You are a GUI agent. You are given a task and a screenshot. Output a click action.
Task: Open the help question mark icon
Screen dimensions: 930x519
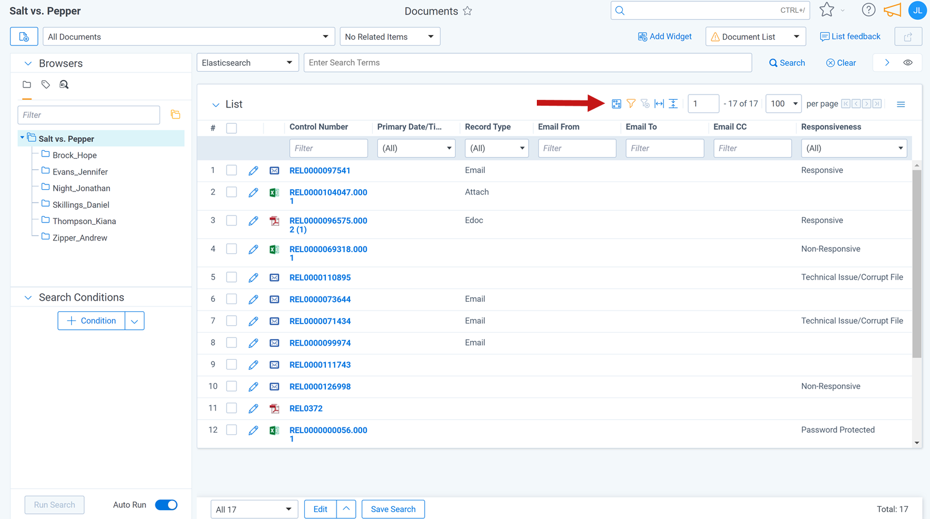click(x=869, y=10)
